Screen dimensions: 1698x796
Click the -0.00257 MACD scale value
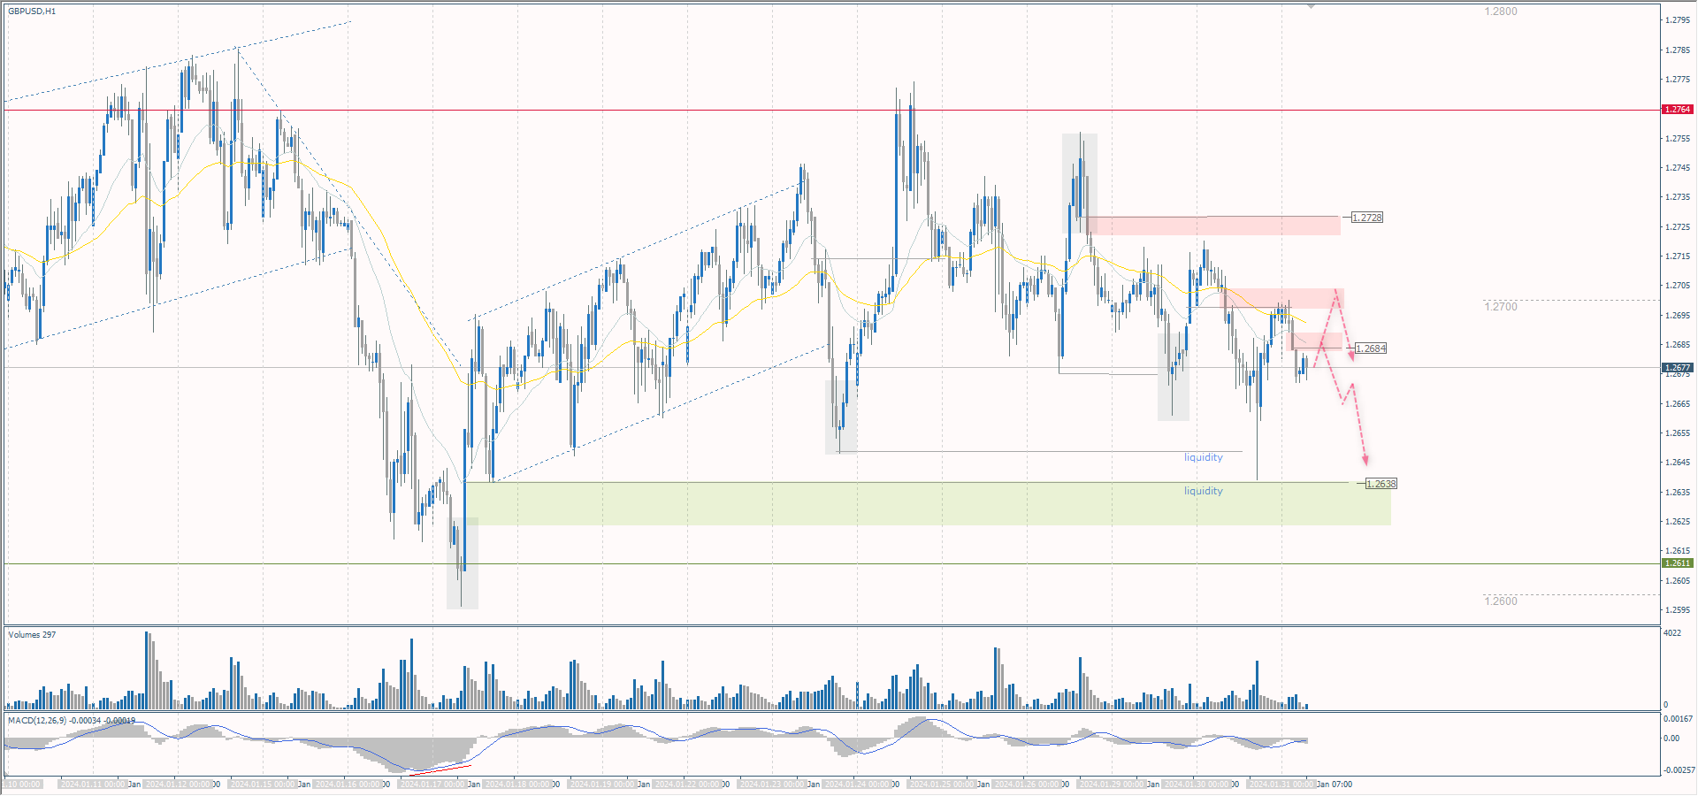[1679, 770]
